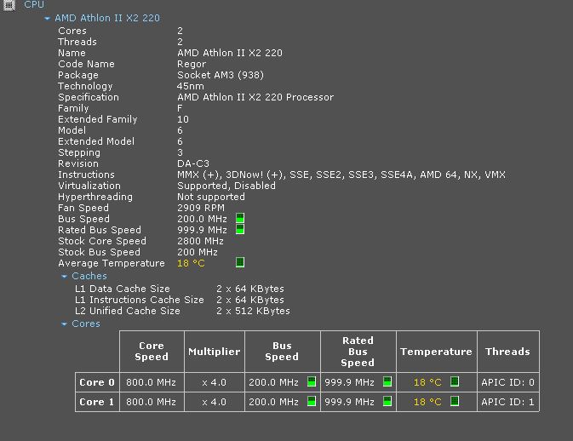Select the CPU section heading
This screenshot has height=441, width=573.
click(34, 5)
